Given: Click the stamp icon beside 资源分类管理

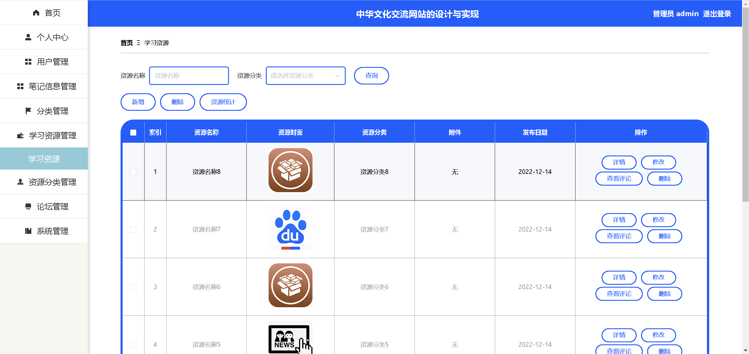Looking at the screenshot, I should (x=20, y=182).
